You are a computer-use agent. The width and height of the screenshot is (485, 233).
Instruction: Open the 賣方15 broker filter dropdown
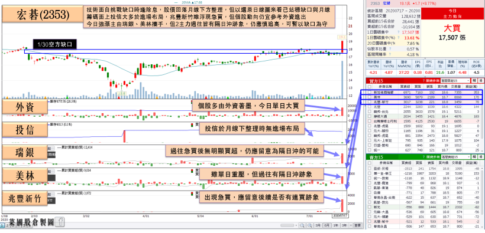click(x=455, y=157)
